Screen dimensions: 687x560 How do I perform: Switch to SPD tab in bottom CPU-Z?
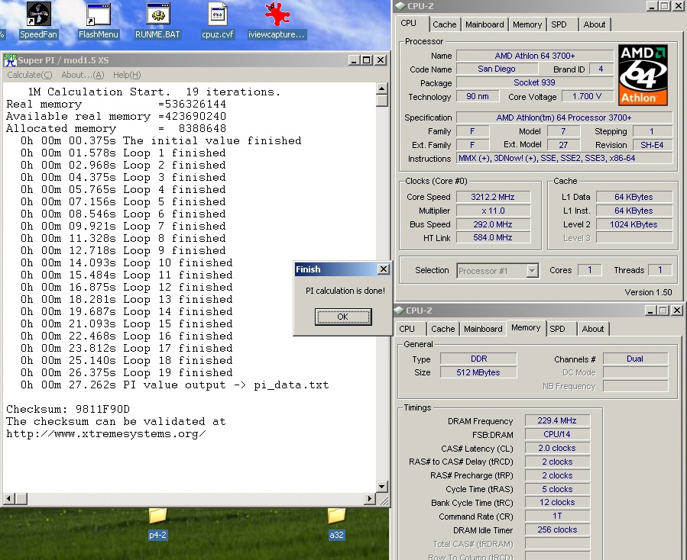tap(558, 329)
